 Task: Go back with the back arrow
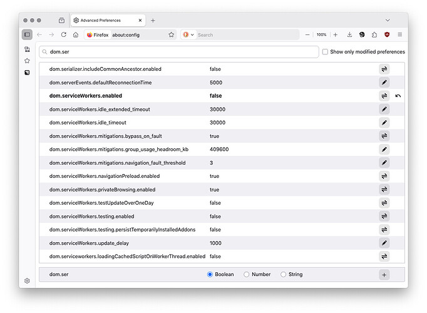[39, 34]
